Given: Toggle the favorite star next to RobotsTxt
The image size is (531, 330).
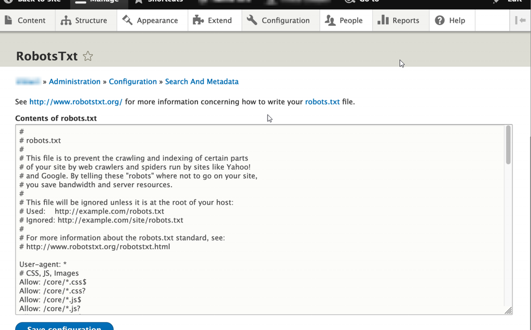Looking at the screenshot, I should (x=87, y=56).
